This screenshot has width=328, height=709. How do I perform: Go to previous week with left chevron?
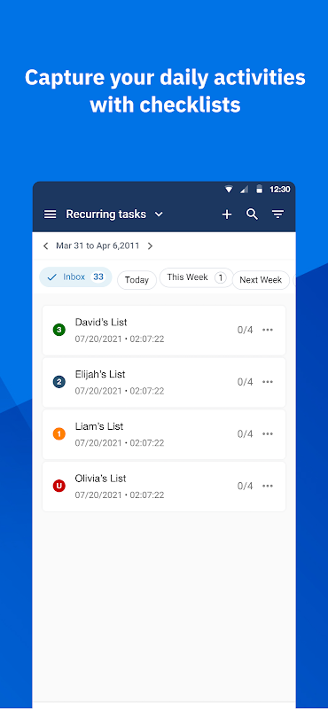(x=45, y=246)
